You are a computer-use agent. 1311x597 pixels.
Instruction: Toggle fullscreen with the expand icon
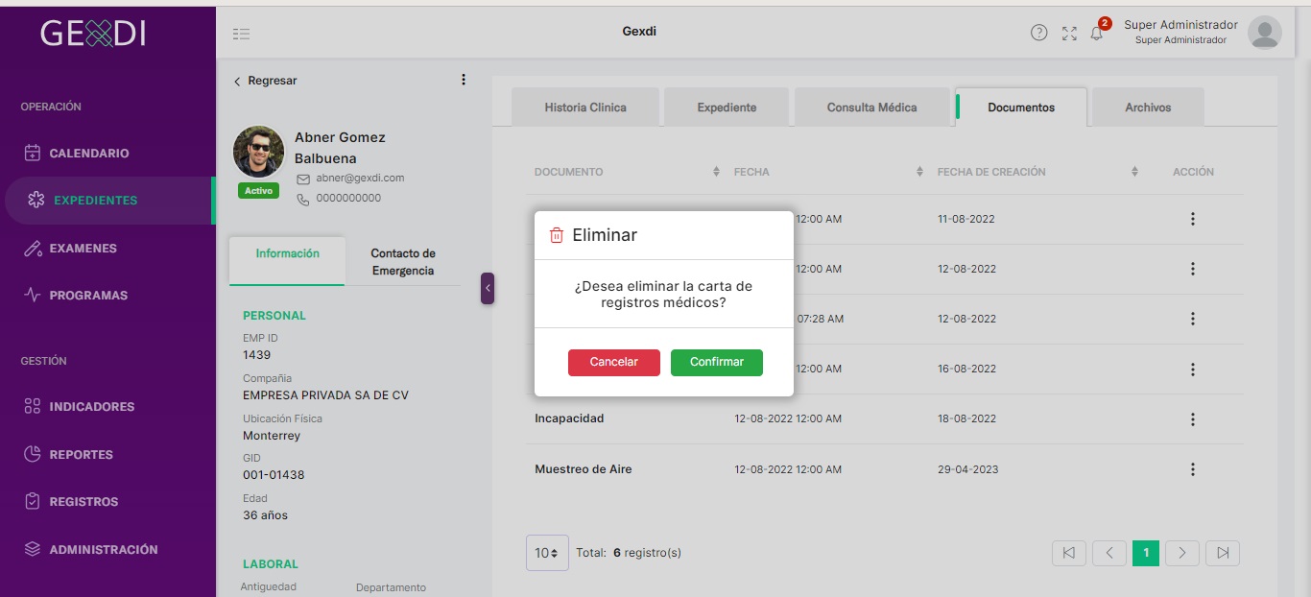pos(1069,34)
